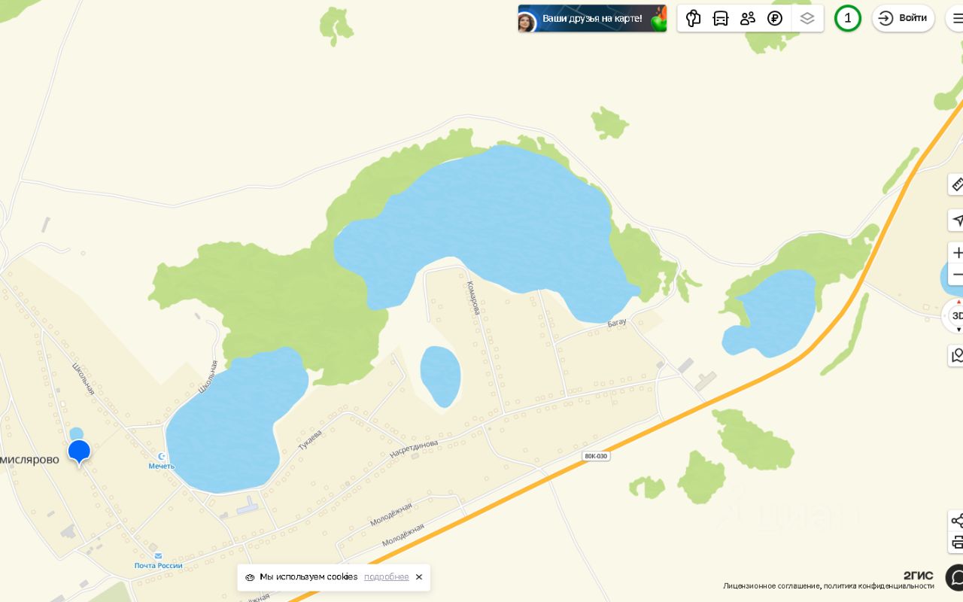Open the hamburger main menu

coord(955,18)
